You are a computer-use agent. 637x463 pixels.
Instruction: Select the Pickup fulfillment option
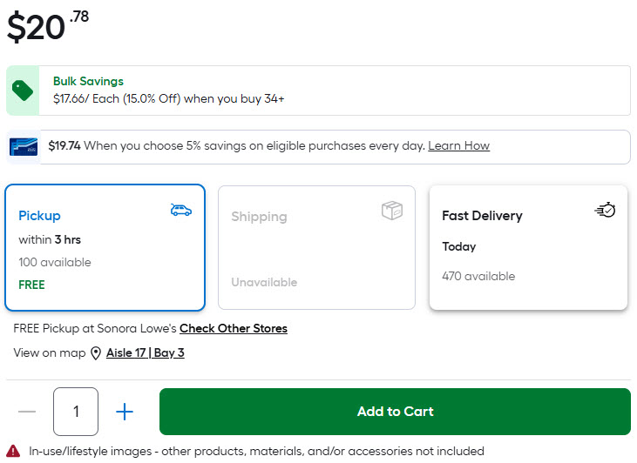point(105,248)
